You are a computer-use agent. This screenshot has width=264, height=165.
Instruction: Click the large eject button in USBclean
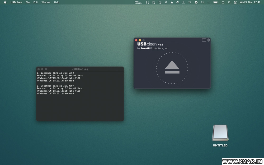click(172, 68)
